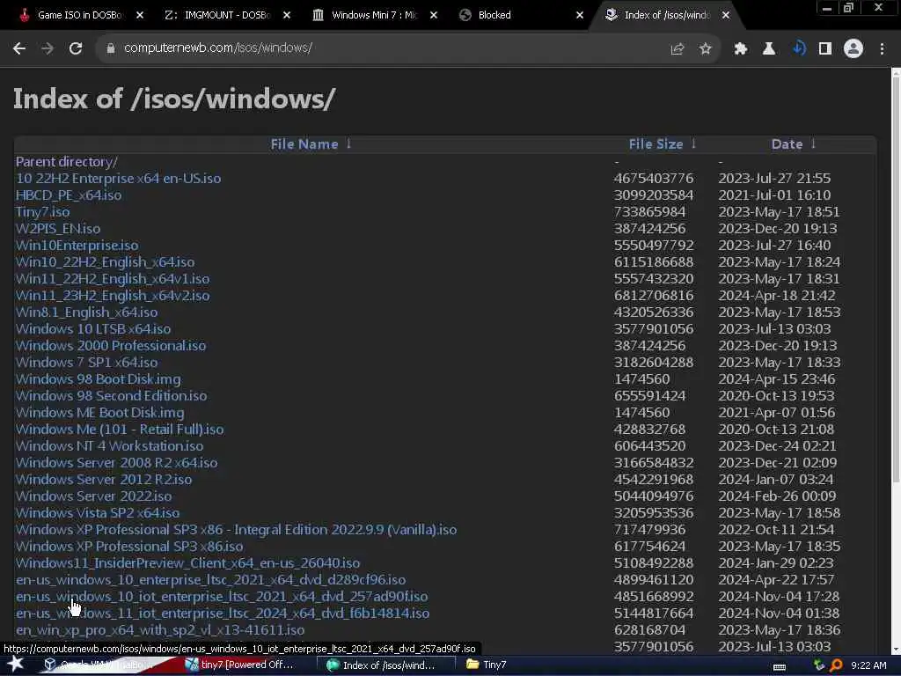Close the IMGMOUNT - DOSBox tab
The width and height of the screenshot is (901, 676).
pyautogui.click(x=287, y=16)
